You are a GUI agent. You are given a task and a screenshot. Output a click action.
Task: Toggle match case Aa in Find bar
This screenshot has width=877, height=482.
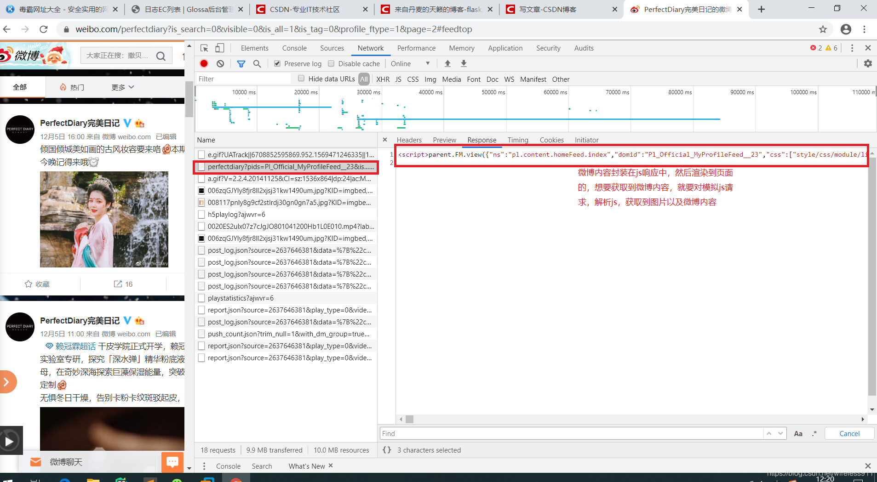coord(798,433)
